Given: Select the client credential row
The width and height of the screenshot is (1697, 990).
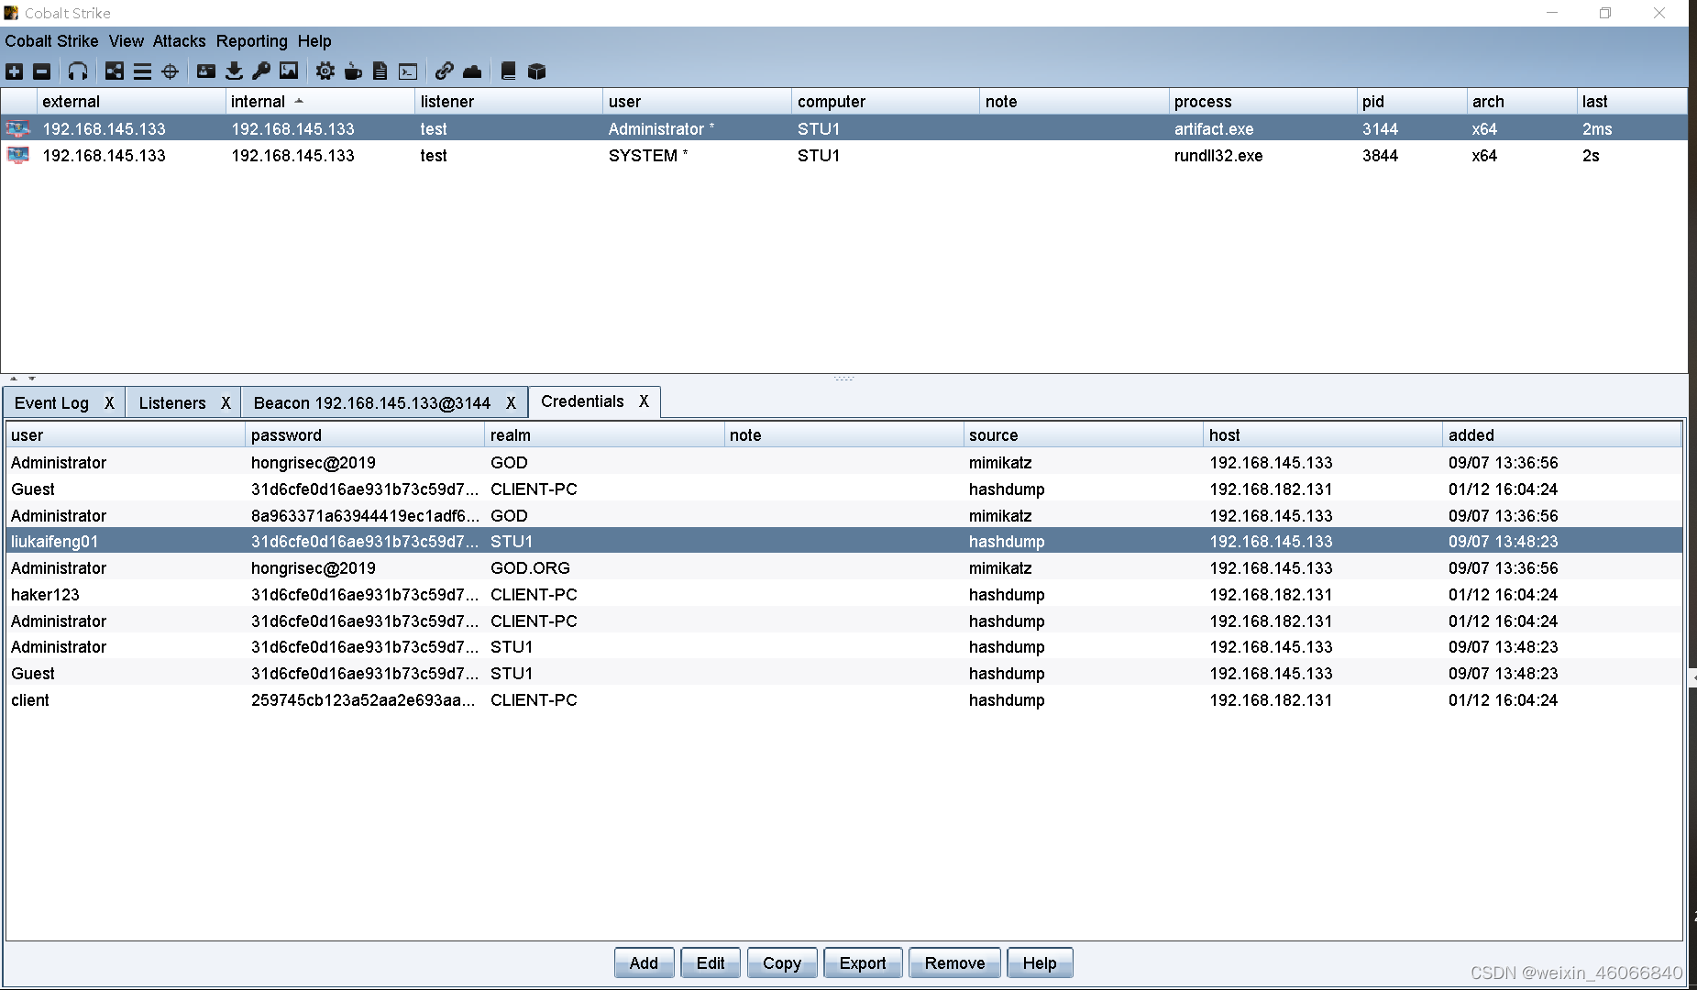Looking at the screenshot, I should pos(843,700).
